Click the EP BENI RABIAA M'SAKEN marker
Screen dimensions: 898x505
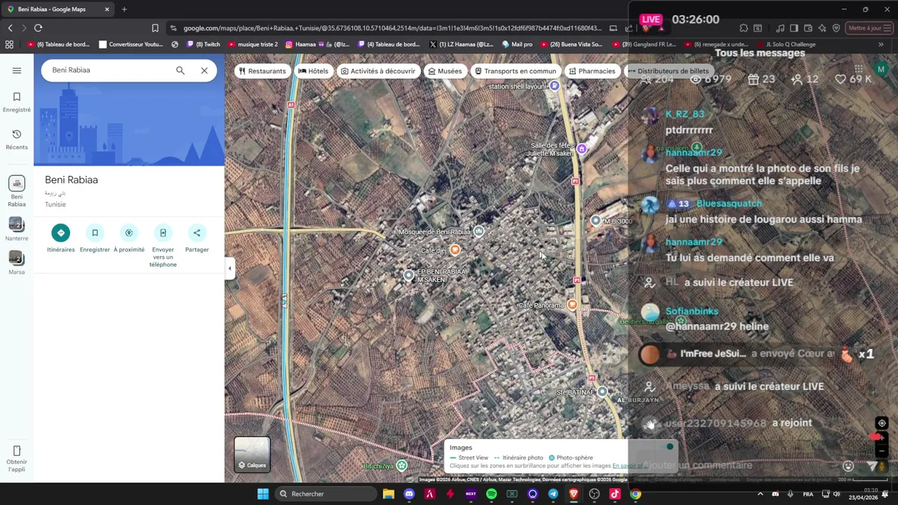(x=408, y=275)
